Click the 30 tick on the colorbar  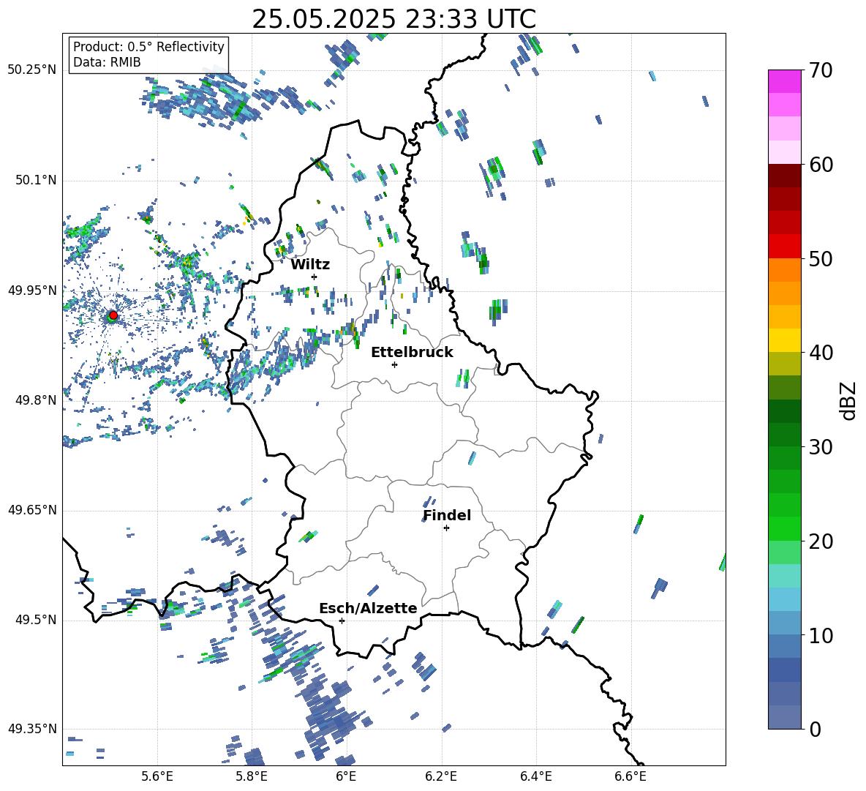(821, 447)
